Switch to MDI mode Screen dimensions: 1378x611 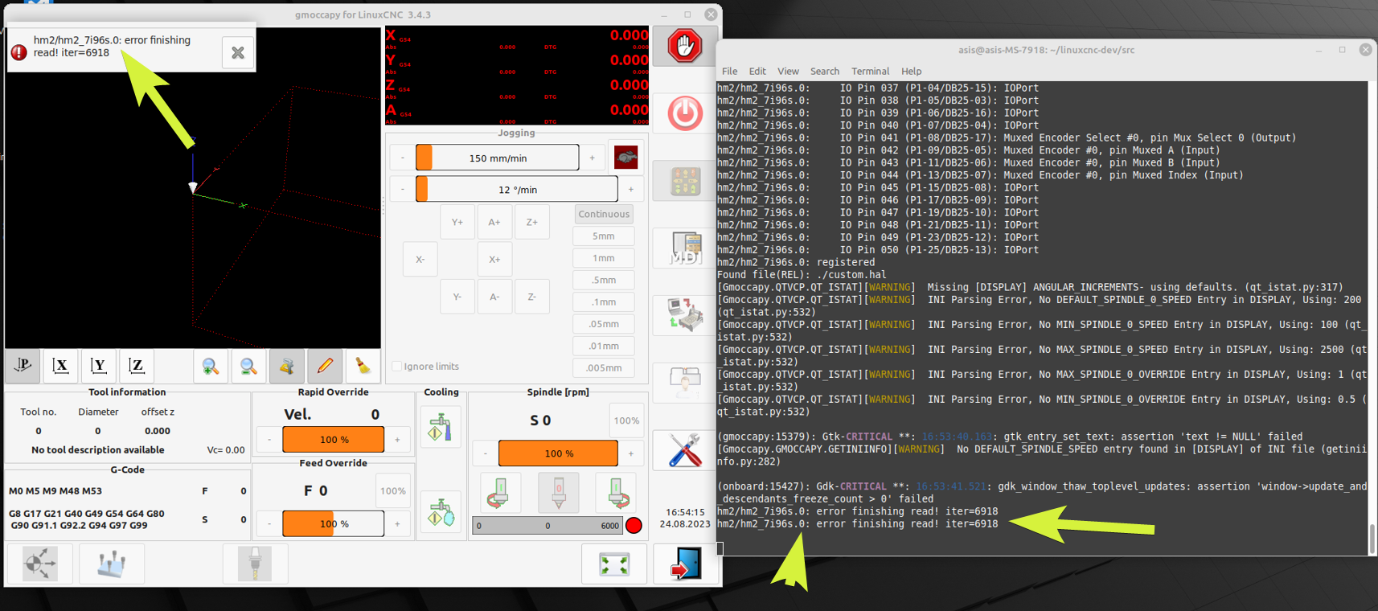685,248
